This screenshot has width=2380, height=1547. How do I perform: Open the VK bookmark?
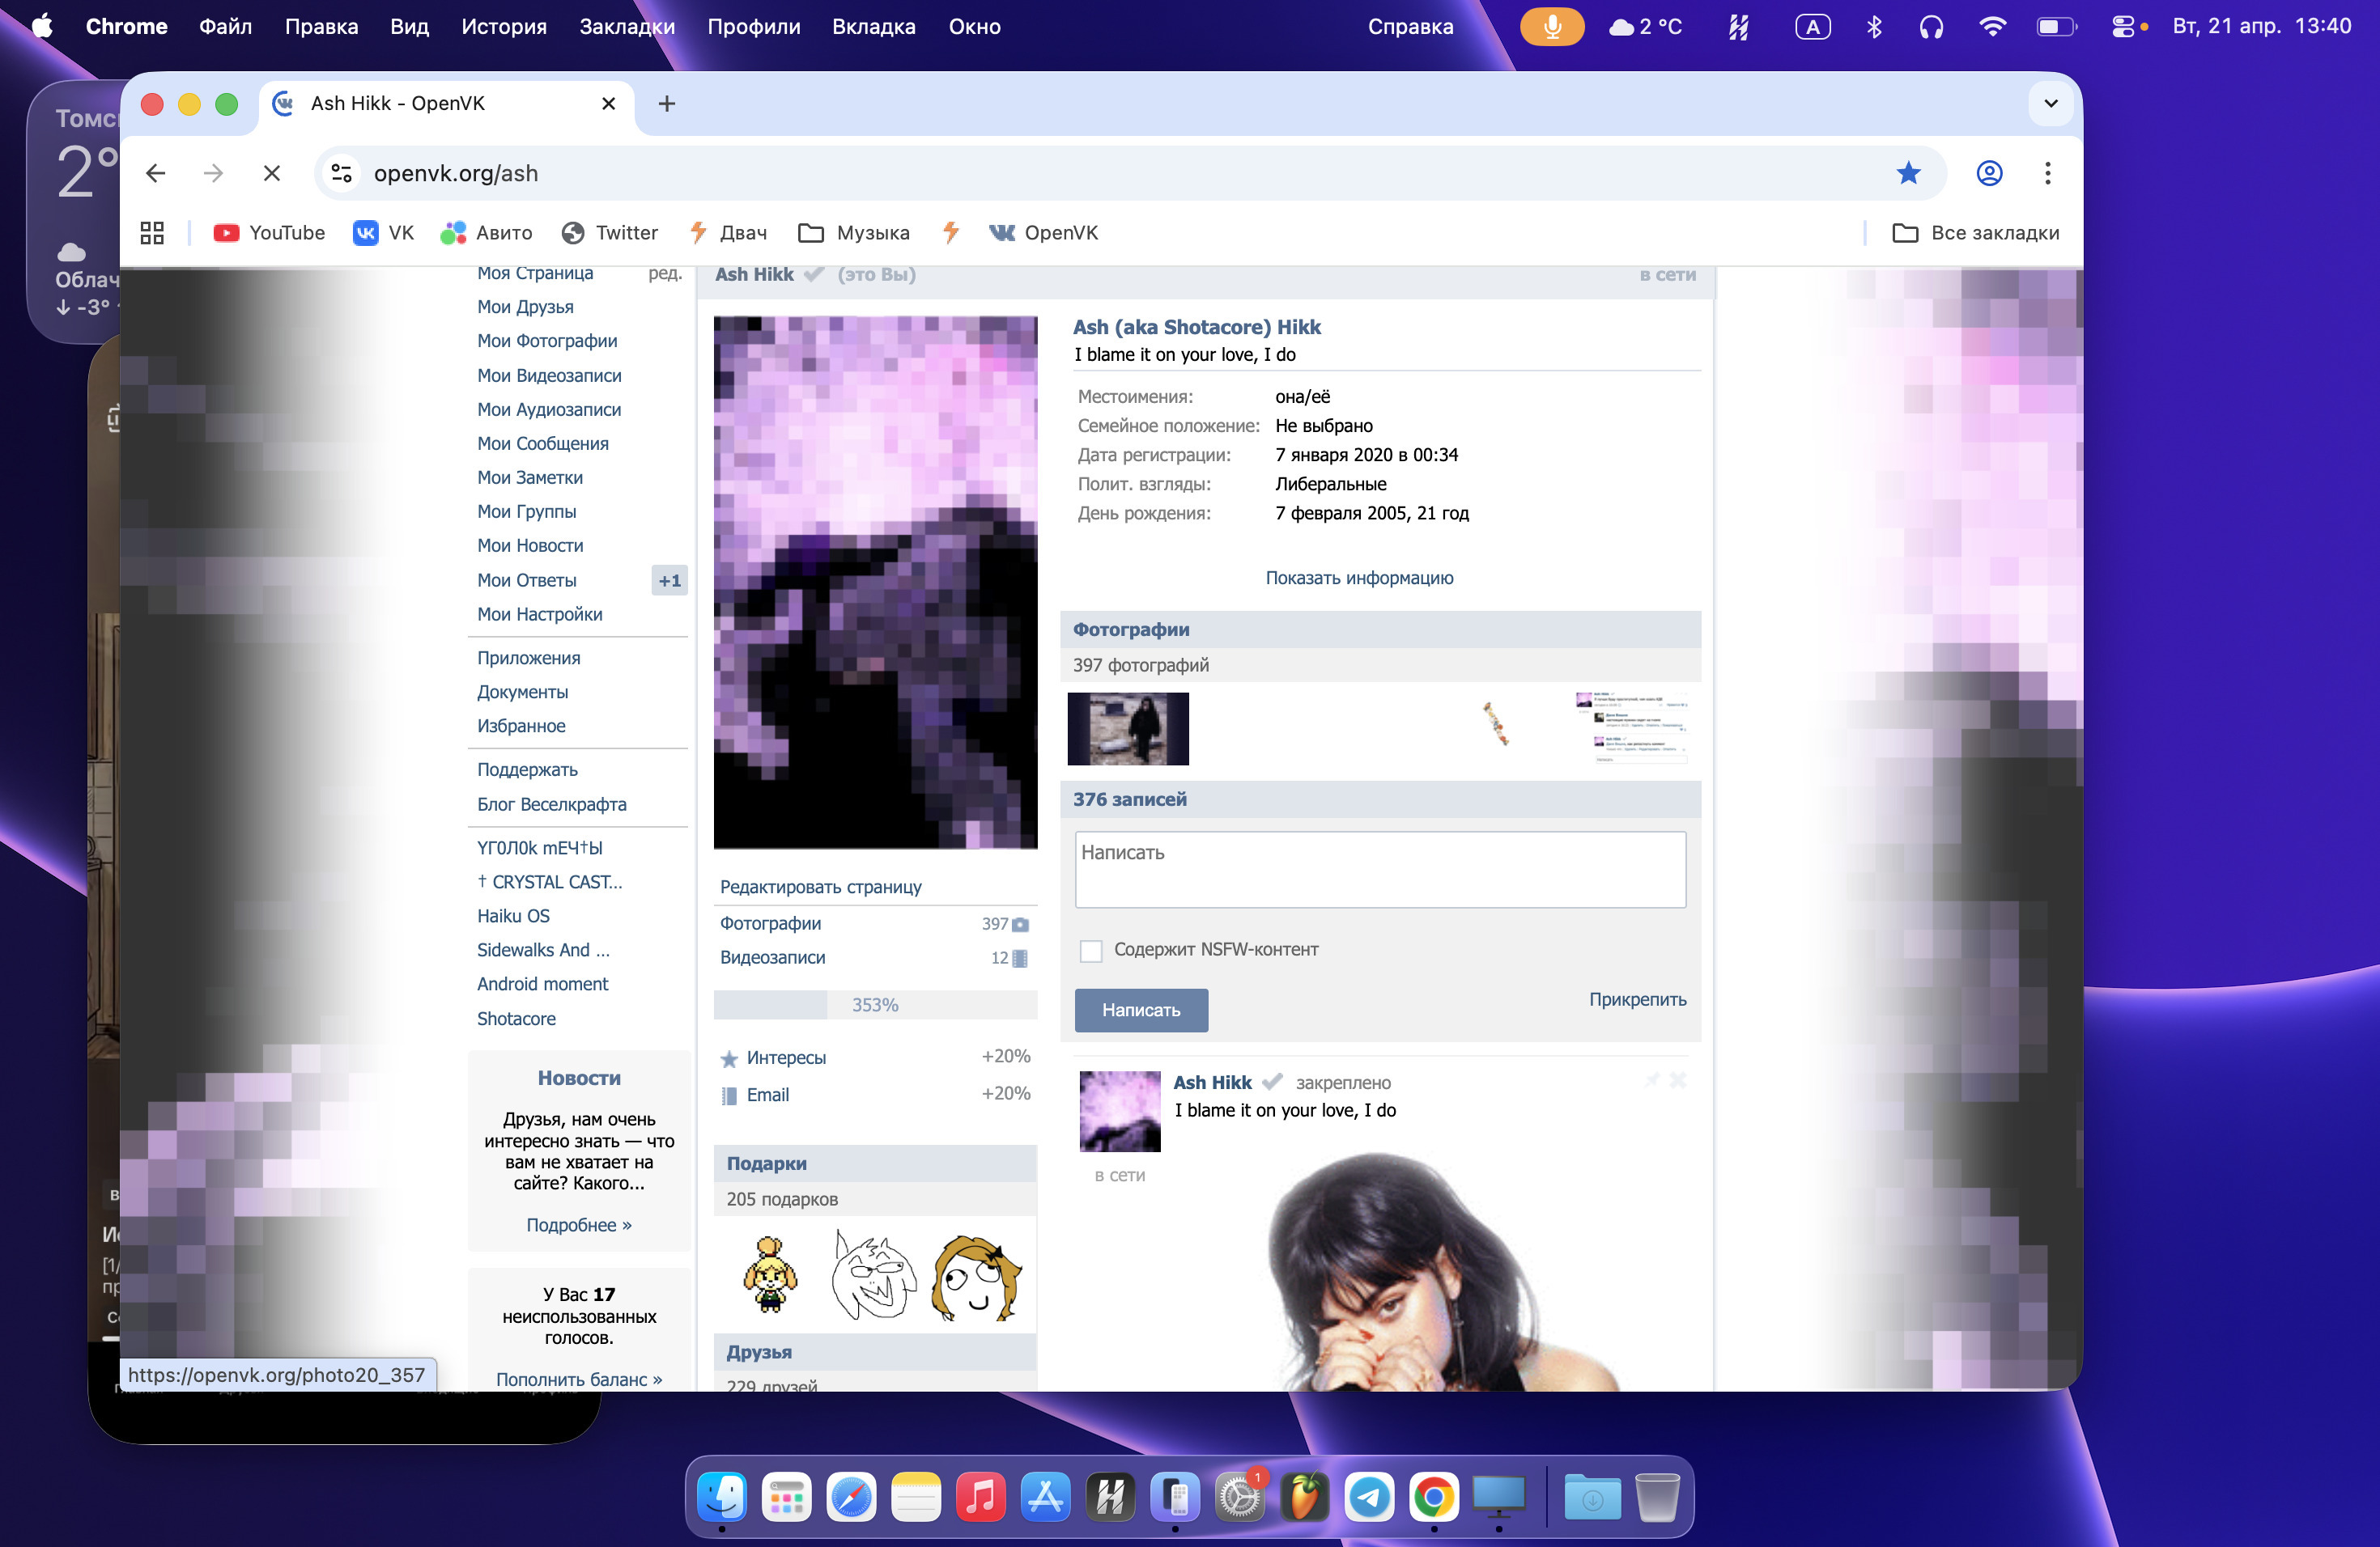[x=384, y=233]
